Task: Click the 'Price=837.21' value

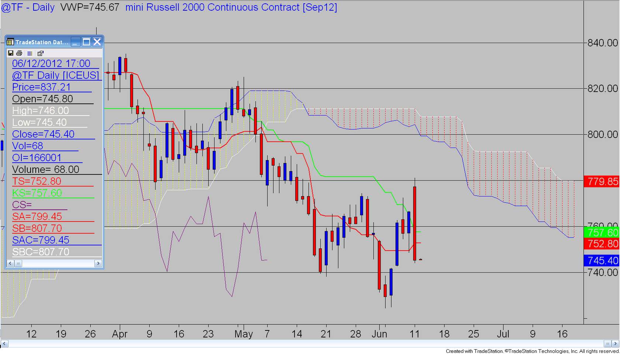Action: (41, 87)
